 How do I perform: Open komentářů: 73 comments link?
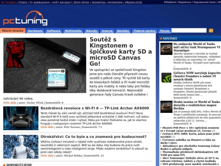click(92, 127)
